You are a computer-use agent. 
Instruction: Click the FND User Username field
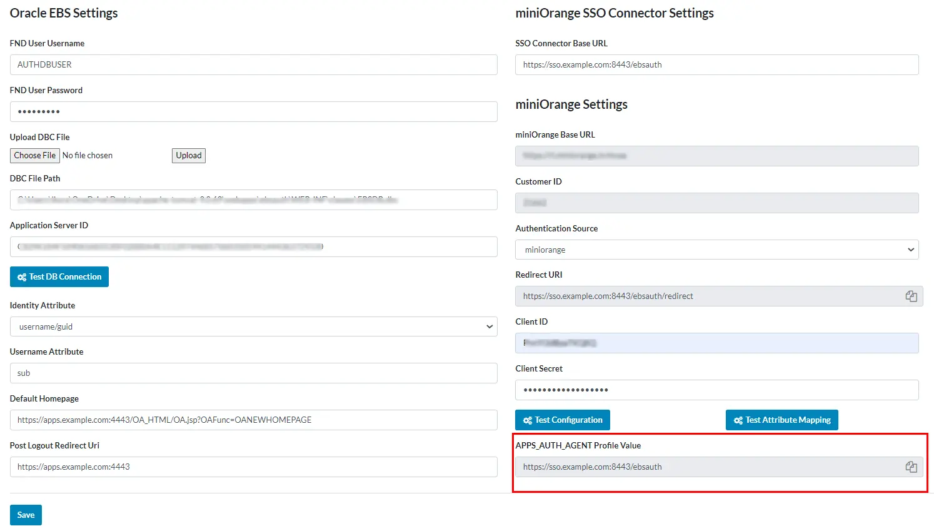coord(253,64)
